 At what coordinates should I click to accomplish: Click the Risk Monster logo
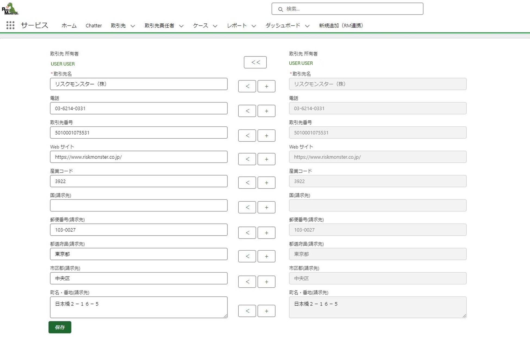[x=10, y=9]
